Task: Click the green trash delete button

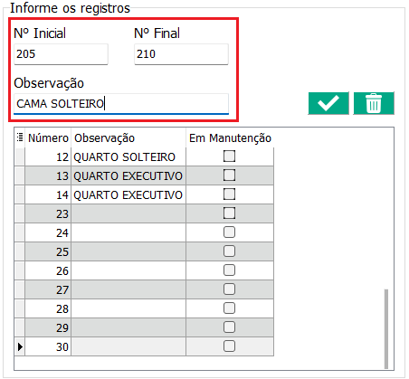Action: click(x=374, y=103)
